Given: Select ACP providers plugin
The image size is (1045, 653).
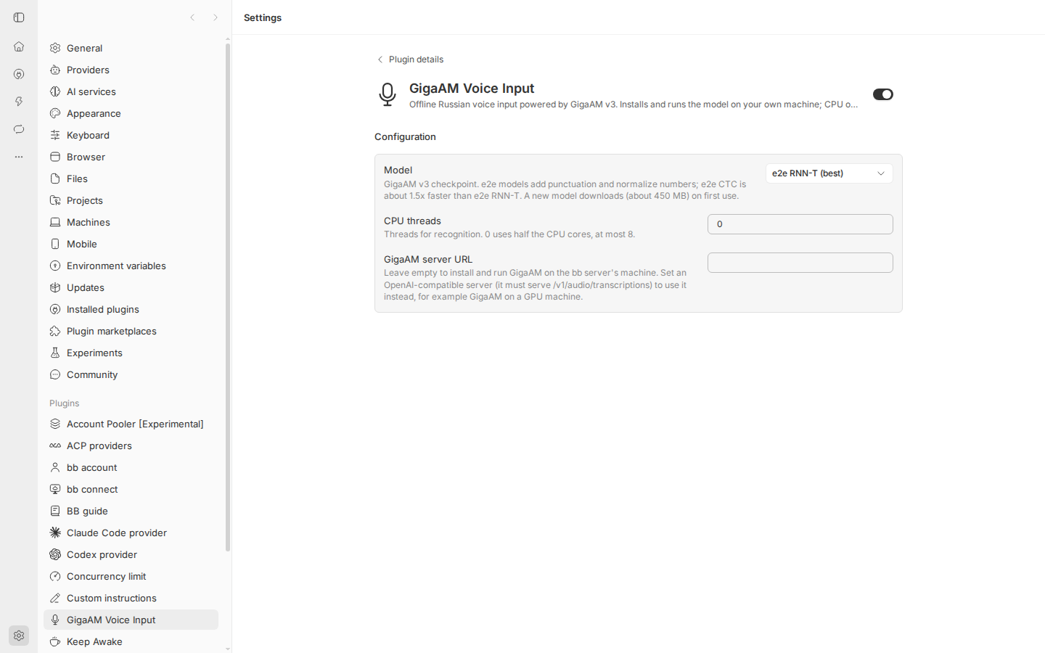Looking at the screenshot, I should pos(131,445).
